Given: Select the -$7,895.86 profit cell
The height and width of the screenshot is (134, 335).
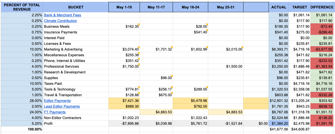Looking at the screenshot, I should point(130,123).
